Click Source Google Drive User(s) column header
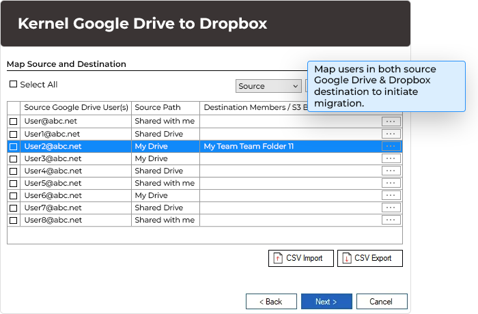 (76, 108)
